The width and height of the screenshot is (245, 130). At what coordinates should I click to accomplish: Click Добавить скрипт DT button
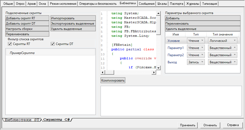(27, 24)
